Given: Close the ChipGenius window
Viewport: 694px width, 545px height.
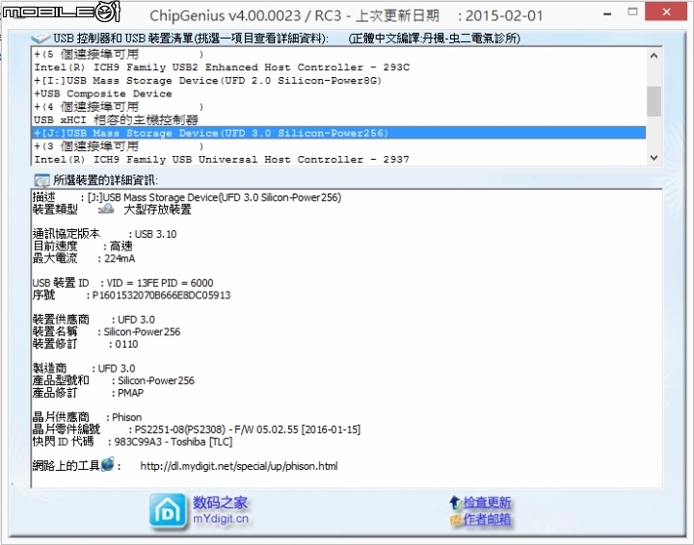Looking at the screenshot, I should (x=667, y=12).
